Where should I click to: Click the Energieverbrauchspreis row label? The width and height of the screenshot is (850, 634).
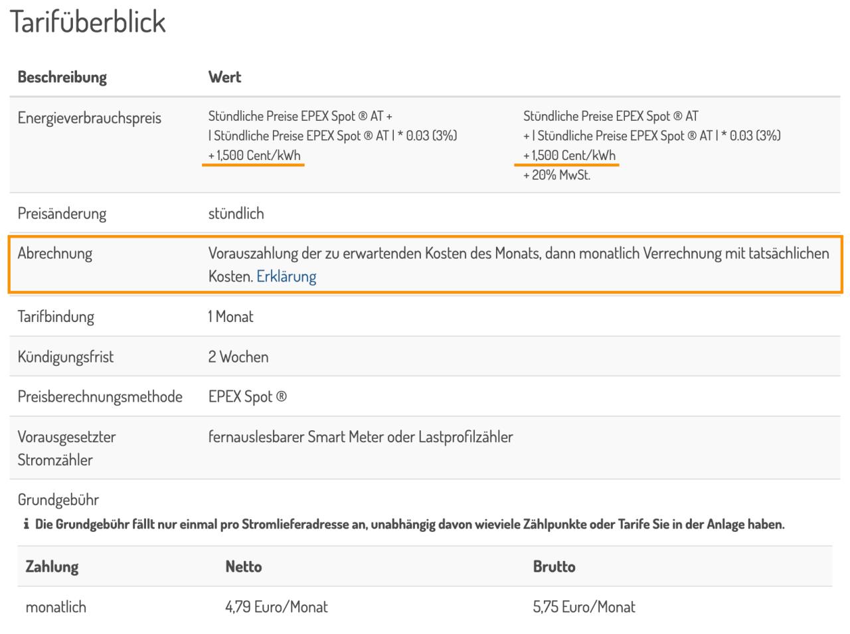click(89, 118)
